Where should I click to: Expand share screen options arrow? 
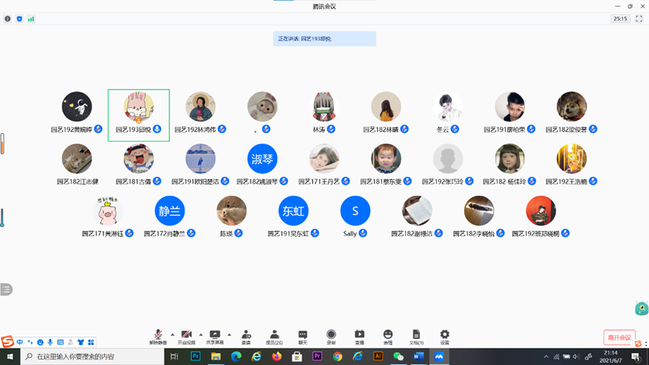pyautogui.click(x=230, y=334)
